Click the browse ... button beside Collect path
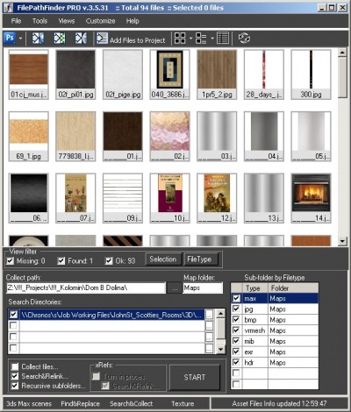This screenshot has height=412, width=351. pyautogui.click(x=175, y=288)
